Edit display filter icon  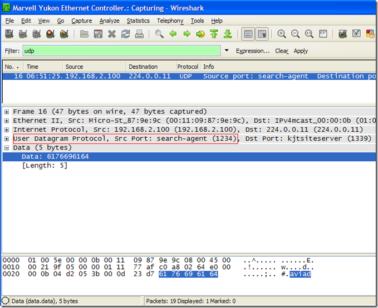click(x=356, y=34)
